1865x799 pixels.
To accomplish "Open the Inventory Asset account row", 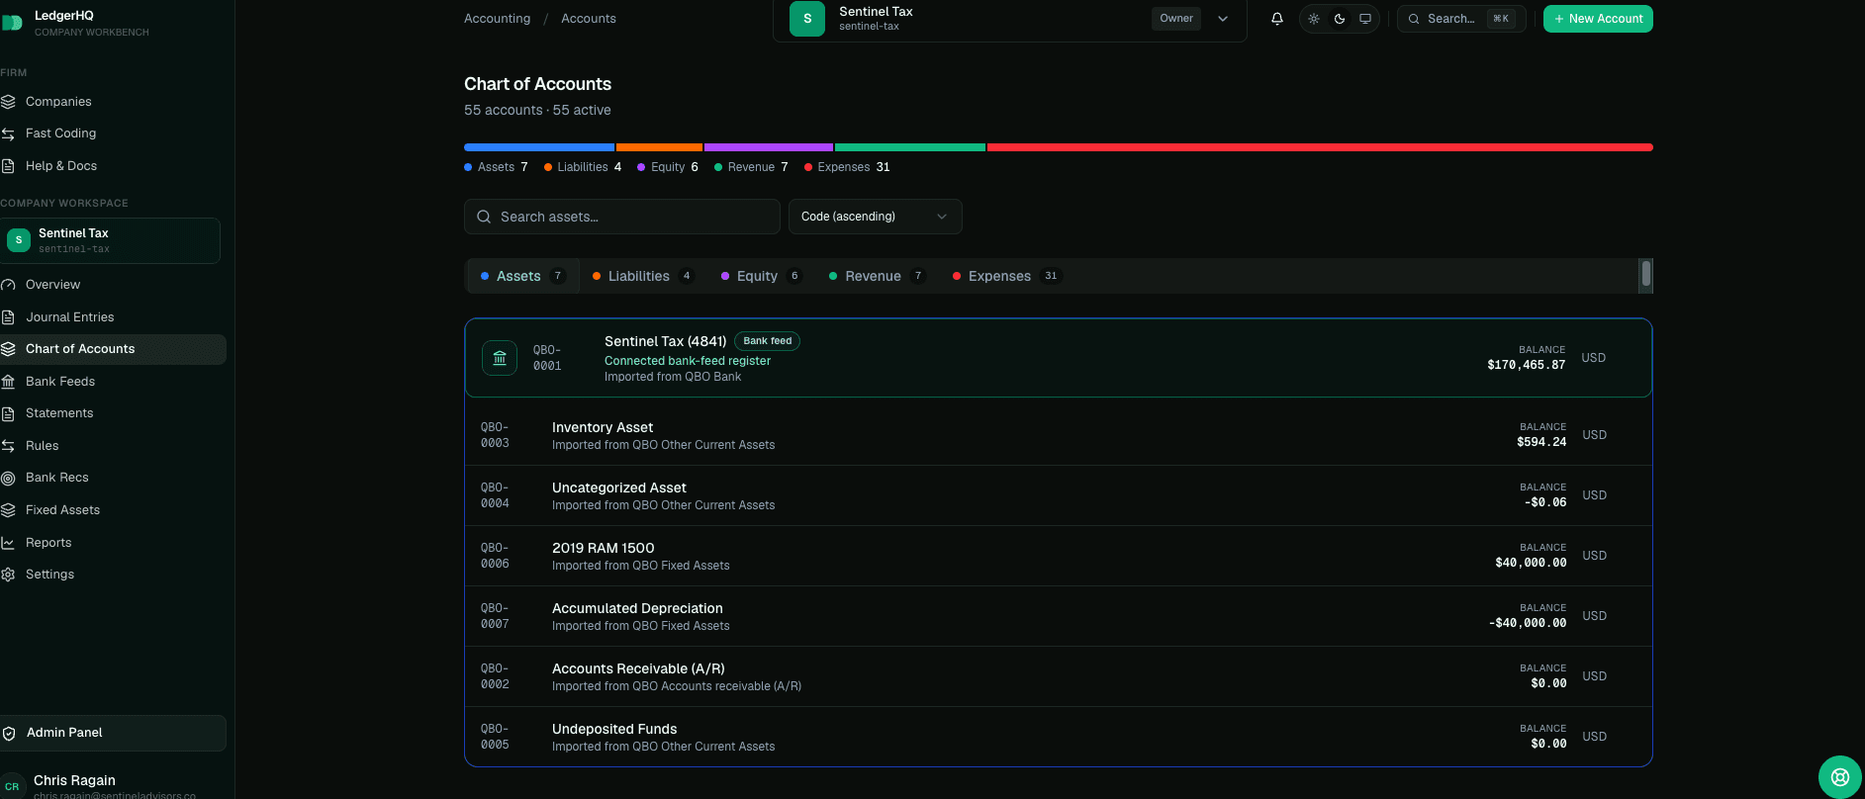I will pos(1059,435).
